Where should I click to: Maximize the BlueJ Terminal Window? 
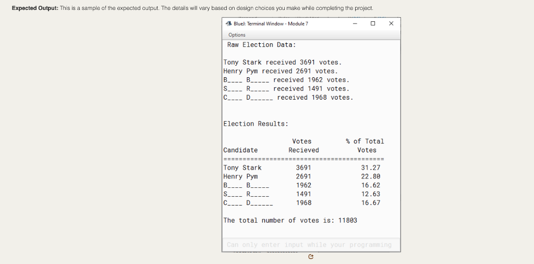point(373,23)
